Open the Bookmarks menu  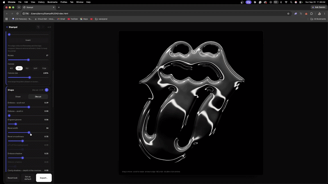[52, 2]
